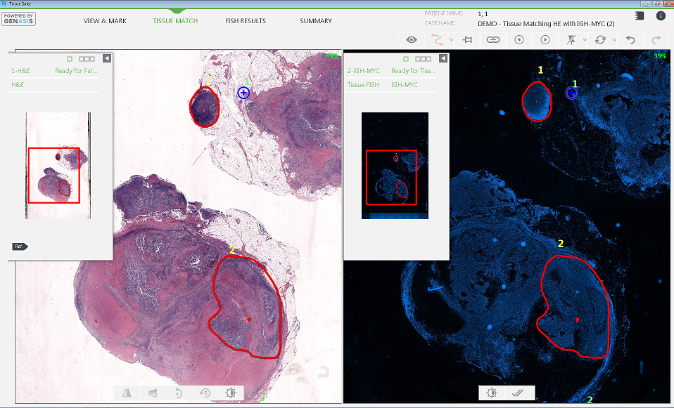Click the IGH-MYC overview thumbnail

395,166
